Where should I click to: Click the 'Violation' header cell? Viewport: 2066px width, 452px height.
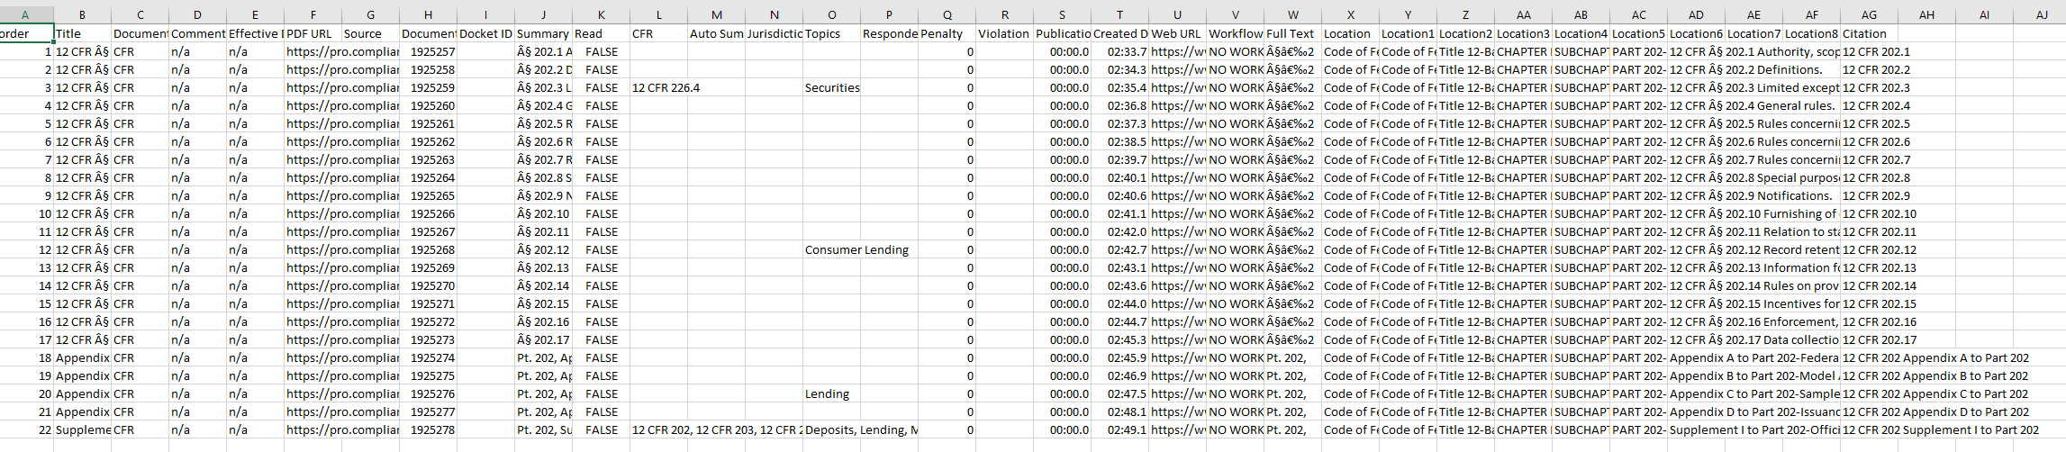[x=1004, y=33]
